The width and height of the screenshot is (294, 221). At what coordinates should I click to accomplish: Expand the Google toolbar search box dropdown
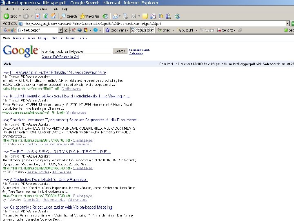coord(60,30)
